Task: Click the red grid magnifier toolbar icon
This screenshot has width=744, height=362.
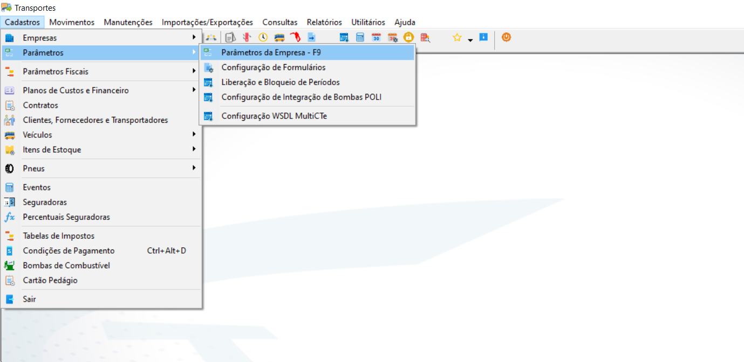Action: coord(425,37)
